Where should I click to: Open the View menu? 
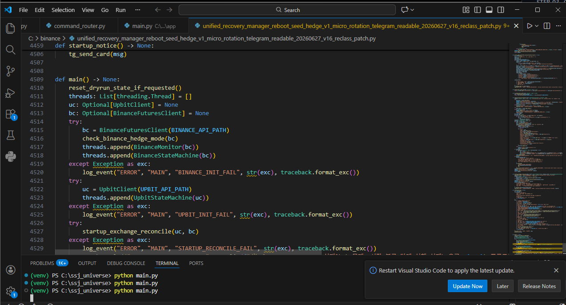pyautogui.click(x=88, y=10)
